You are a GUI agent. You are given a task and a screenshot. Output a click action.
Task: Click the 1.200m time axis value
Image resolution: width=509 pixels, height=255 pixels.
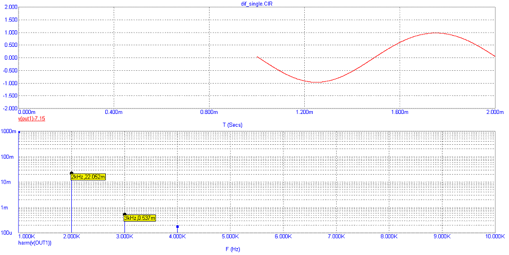pyautogui.click(x=304, y=112)
